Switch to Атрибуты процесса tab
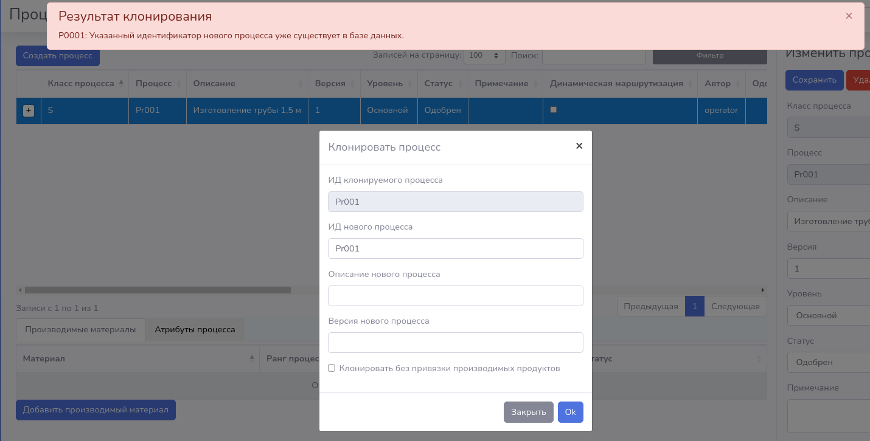The height and width of the screenshot is (441, 870). tap(195, 329)
